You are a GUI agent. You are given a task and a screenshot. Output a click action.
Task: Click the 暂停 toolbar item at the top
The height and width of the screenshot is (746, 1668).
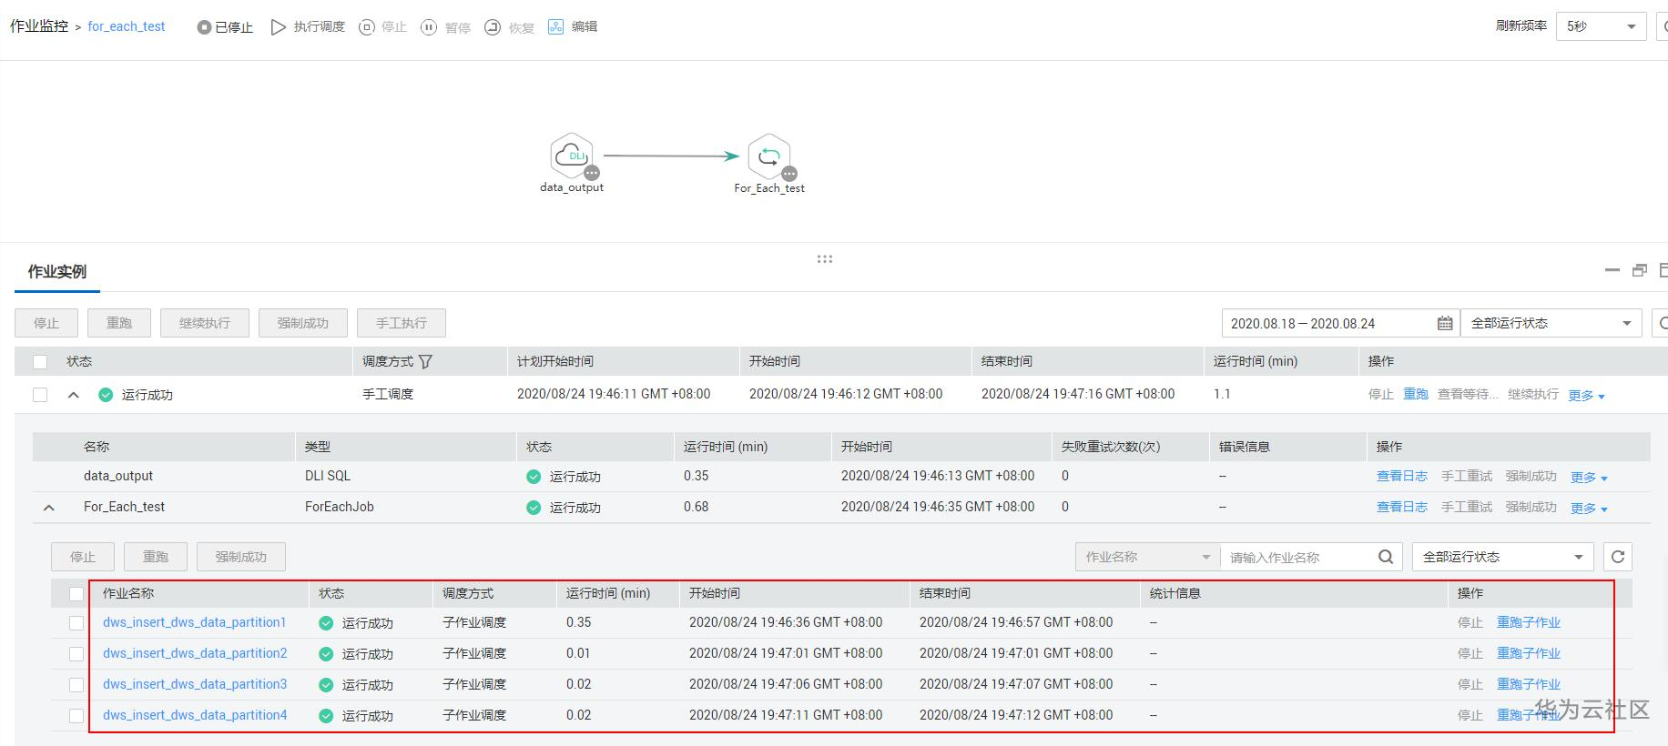[x=445, y=27]
